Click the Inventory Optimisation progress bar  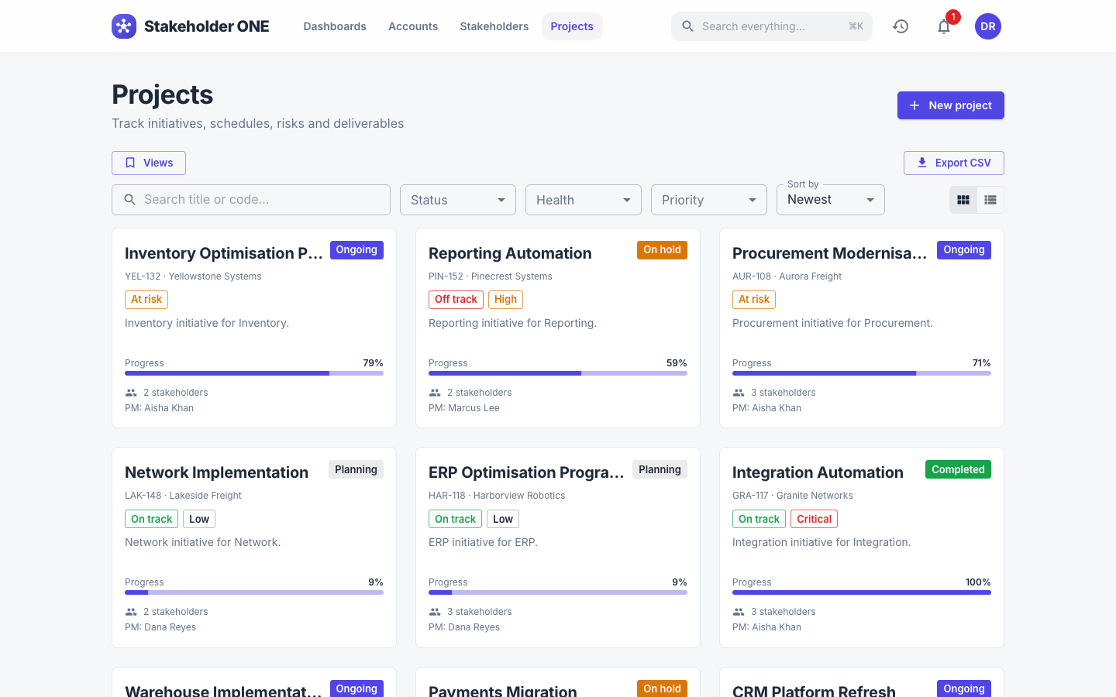tap(254, 373)
